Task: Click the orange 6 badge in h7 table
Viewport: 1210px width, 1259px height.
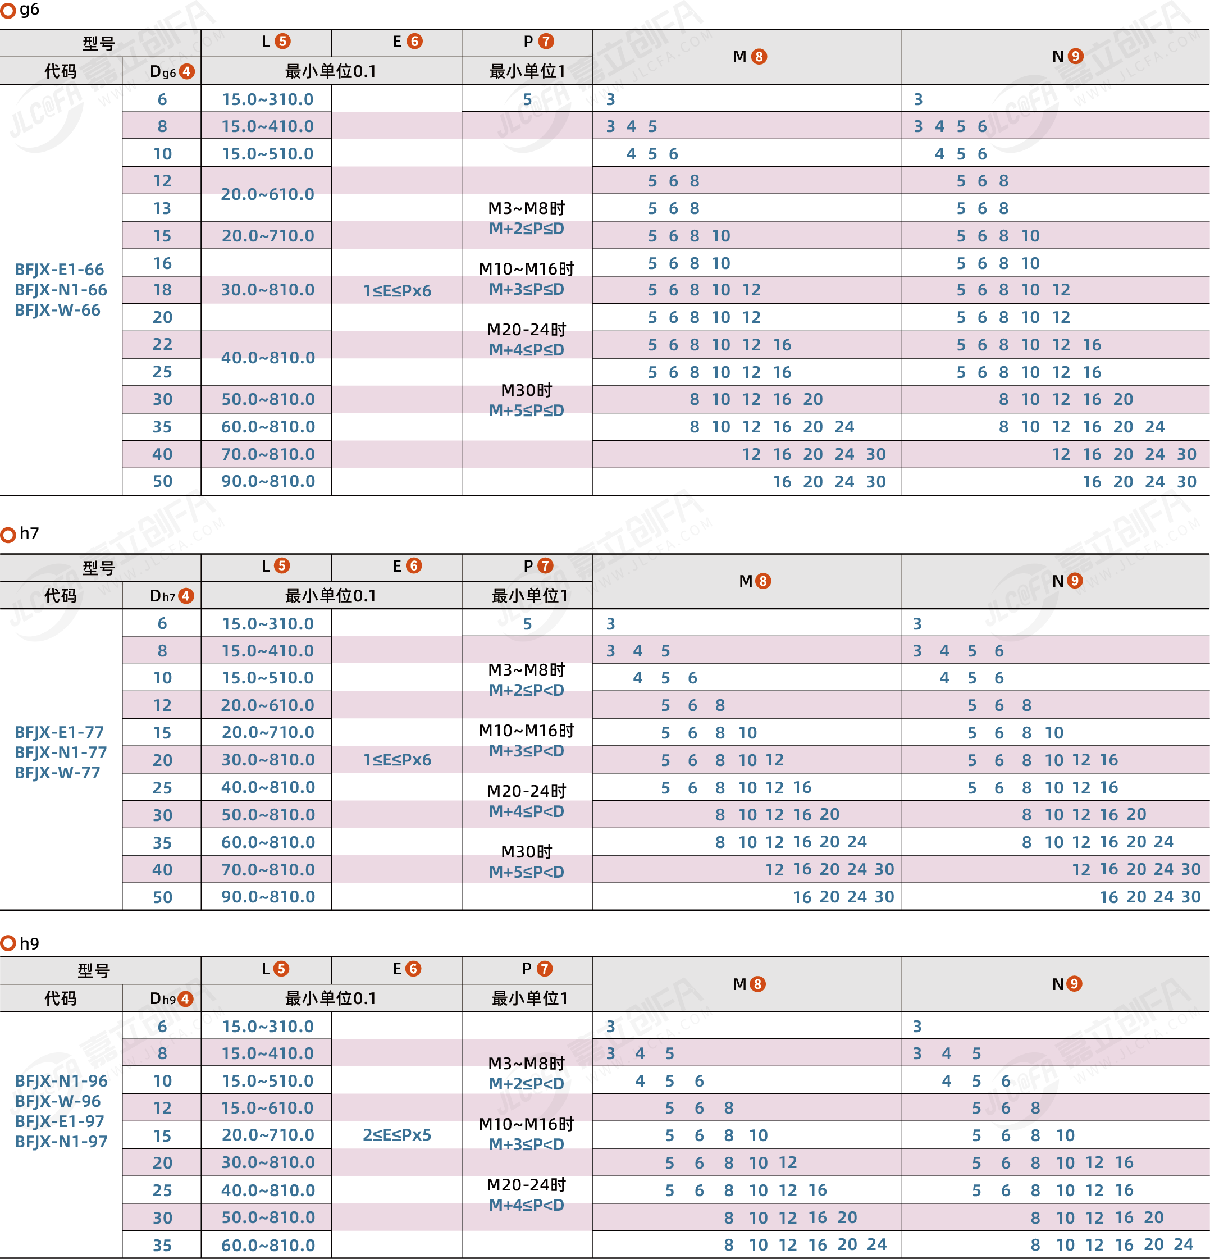Action: point(414,565)
